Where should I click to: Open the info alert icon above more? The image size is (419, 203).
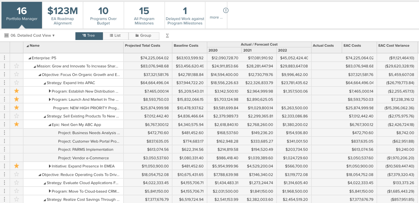pyautogui.click(x=226, y=10)
